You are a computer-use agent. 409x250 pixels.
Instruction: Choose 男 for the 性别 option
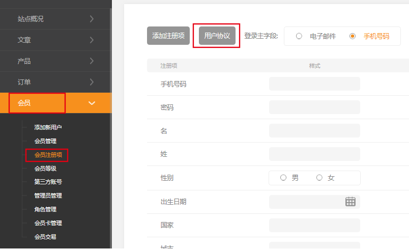pyautogui.click(x=283, y=178)
